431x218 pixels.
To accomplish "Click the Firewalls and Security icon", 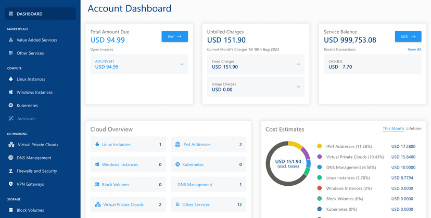I will (x=11, y=171).
